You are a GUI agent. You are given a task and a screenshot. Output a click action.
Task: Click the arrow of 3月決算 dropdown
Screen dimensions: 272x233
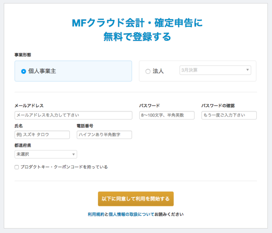coord(248,70)
